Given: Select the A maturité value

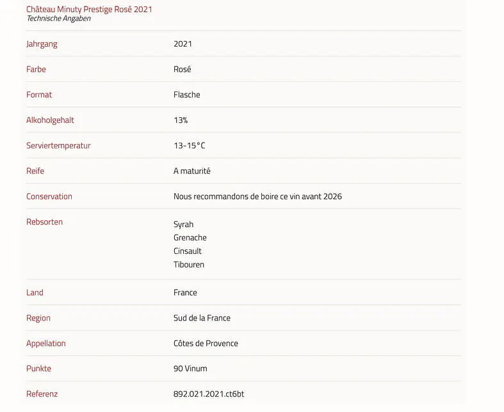Looking at the screenshot, I should coord(191,171).
